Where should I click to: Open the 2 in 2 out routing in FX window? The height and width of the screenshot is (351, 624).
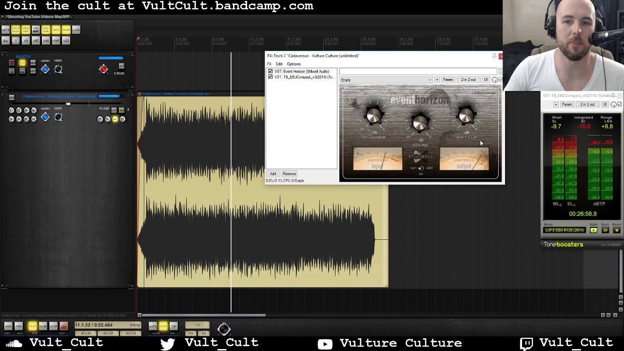[x=468, y=80]
